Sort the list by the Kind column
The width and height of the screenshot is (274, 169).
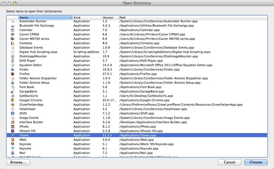click(87, 18)
